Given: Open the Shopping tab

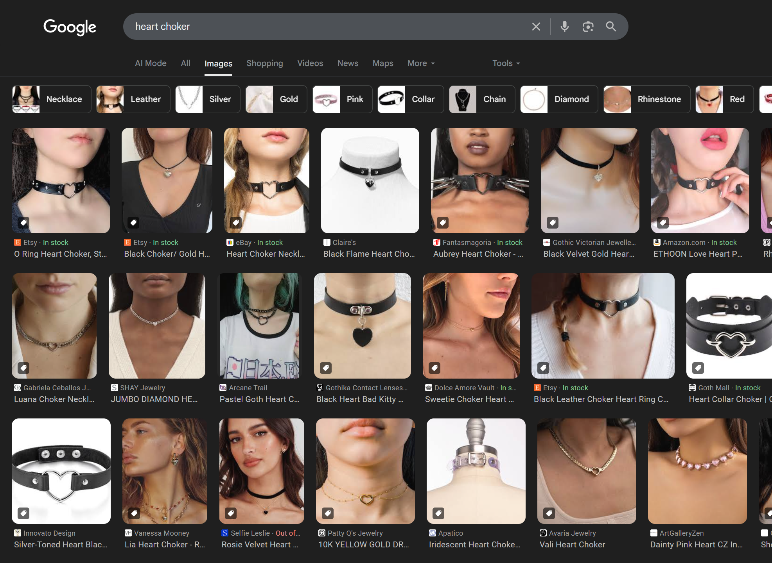Looking at the screenshot, I should (x=265, y=63).
